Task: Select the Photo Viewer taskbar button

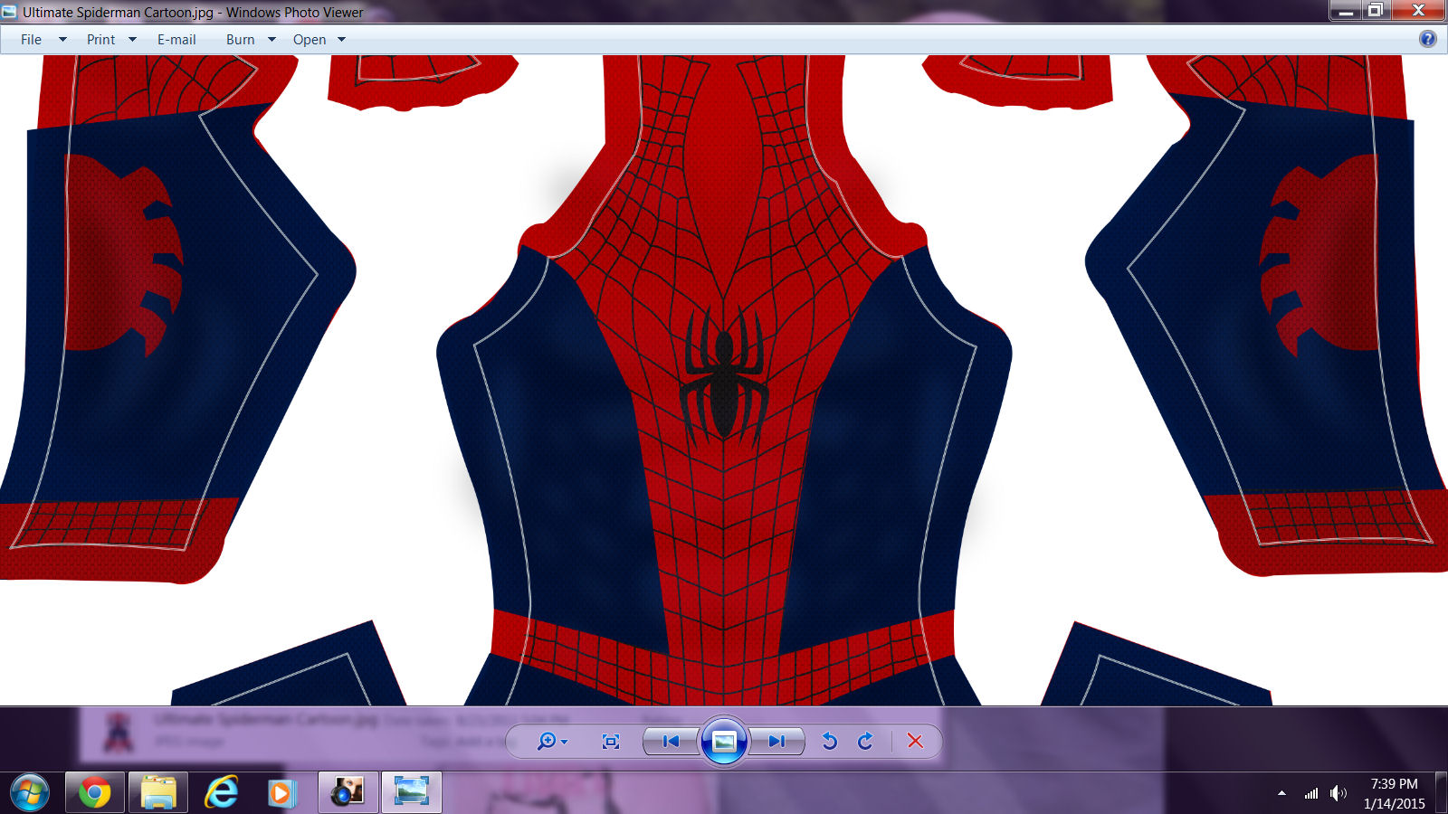Action: tap(412, 793)
